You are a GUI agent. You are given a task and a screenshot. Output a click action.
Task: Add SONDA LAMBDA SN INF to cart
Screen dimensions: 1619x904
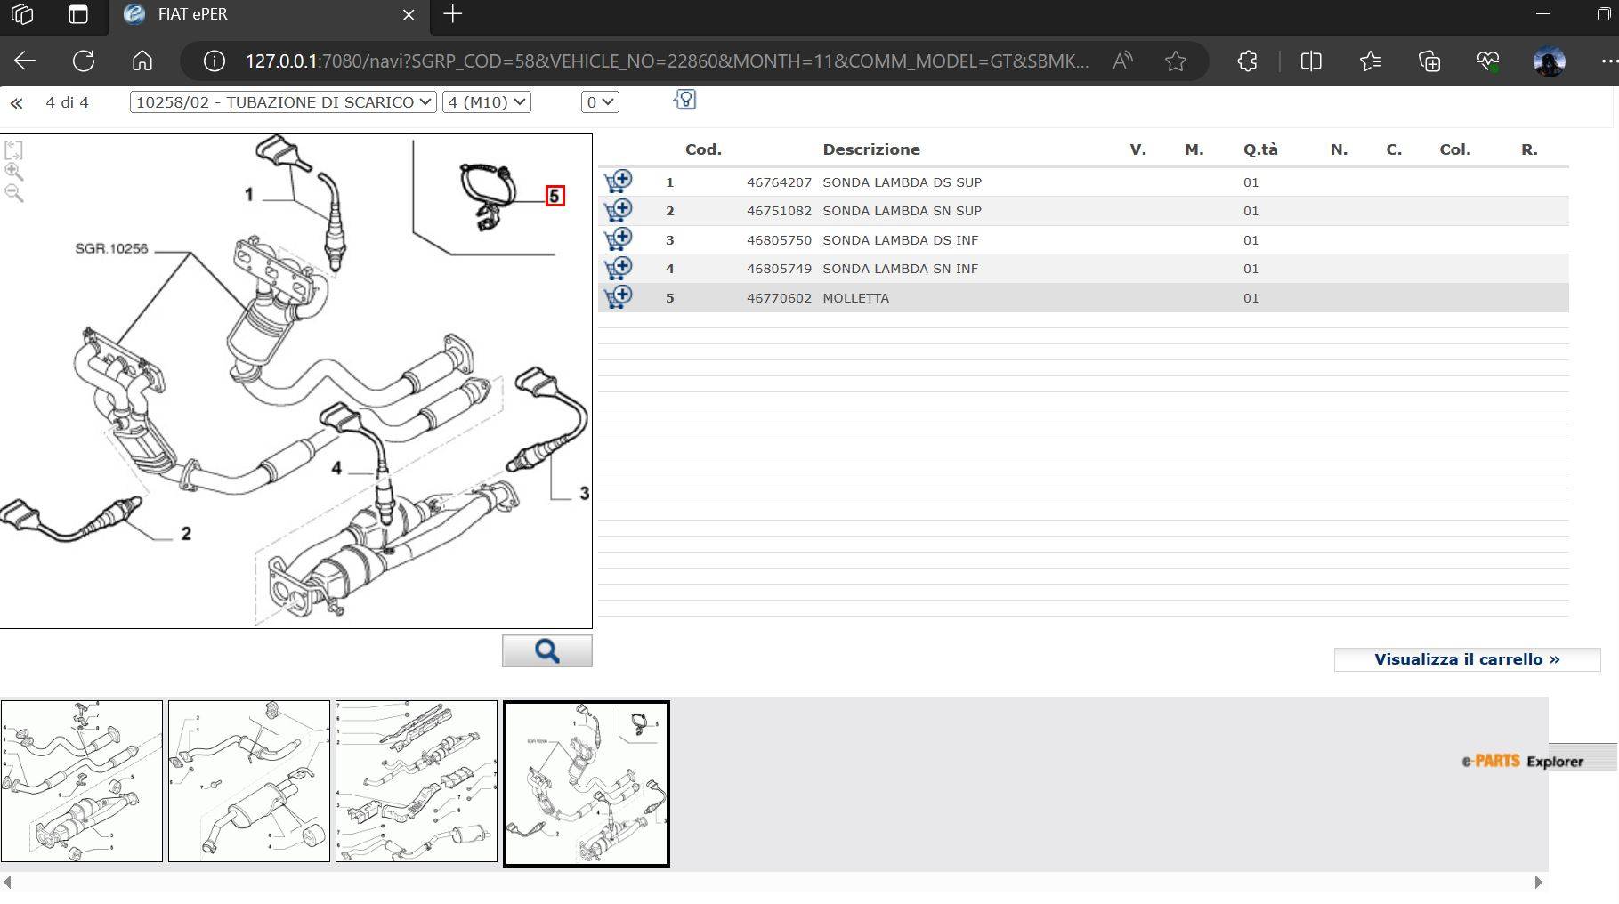[618, 268]
